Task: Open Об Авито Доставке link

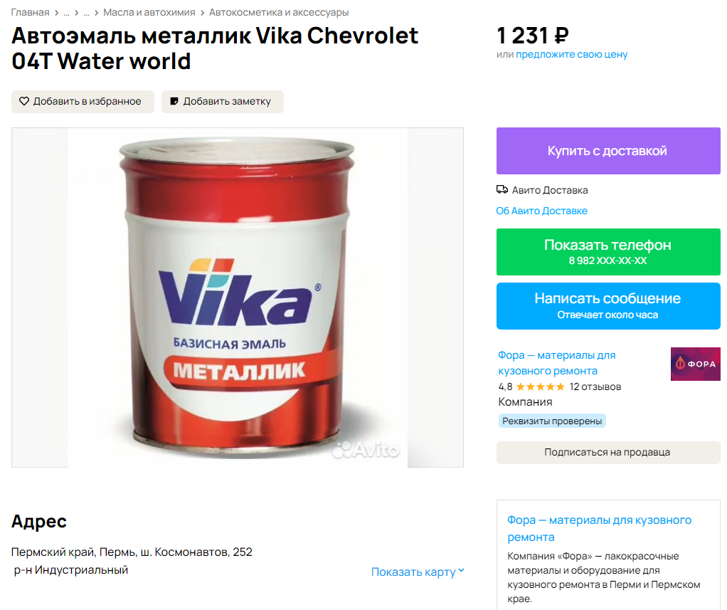Action: tap(541, 211)
